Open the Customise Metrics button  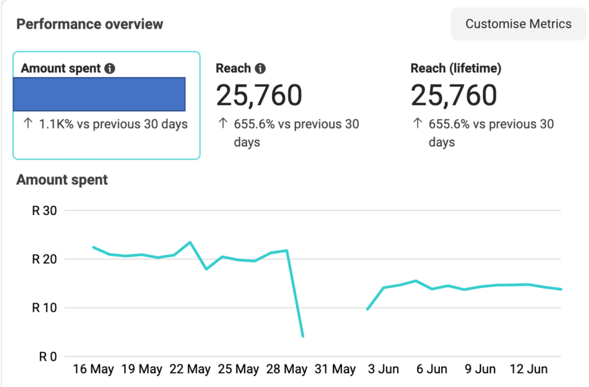pyautogui.click(x=518, y=24)
